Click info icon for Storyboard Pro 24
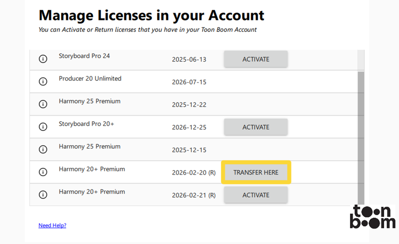 click(43, 59)
